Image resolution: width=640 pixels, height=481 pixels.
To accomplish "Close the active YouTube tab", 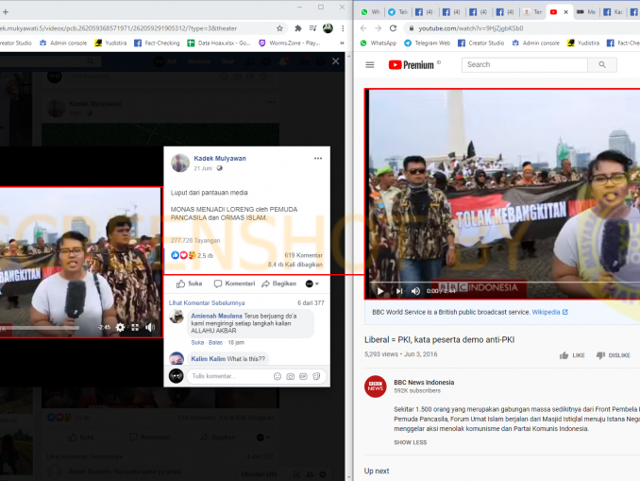I will 565,12.
